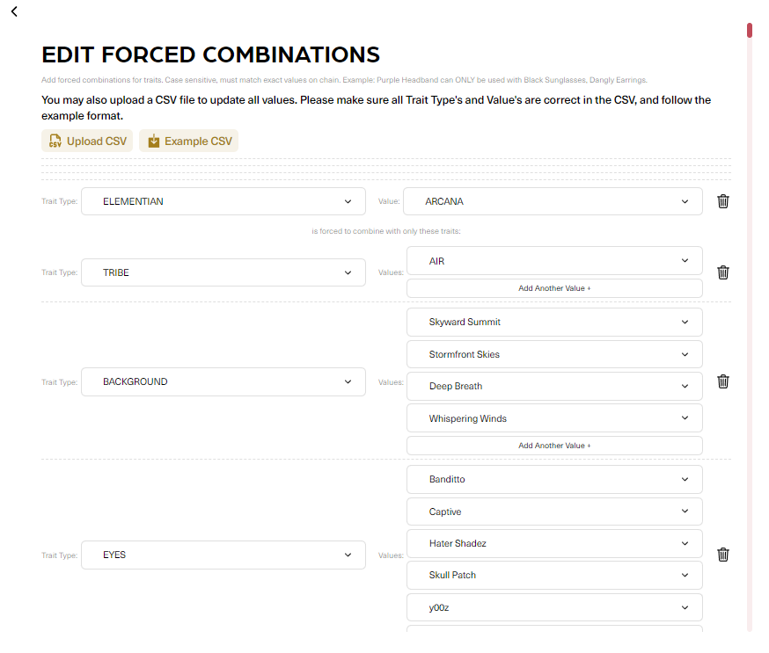Add another value under BACKGROUND
The width and height of the screenshot is (769, 653).
[554, 446]
